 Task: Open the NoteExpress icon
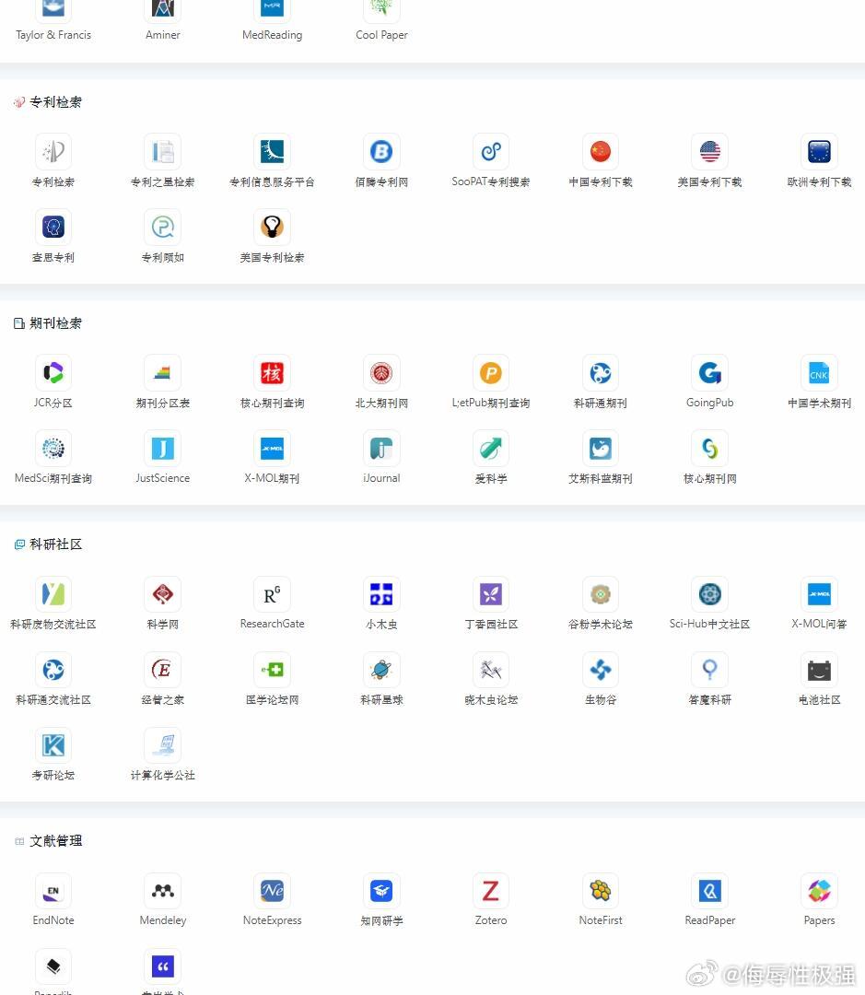[273, 890]
